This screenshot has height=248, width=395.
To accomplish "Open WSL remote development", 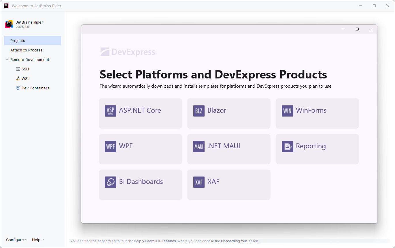I will pyautogui.click(x=25, y=78).
